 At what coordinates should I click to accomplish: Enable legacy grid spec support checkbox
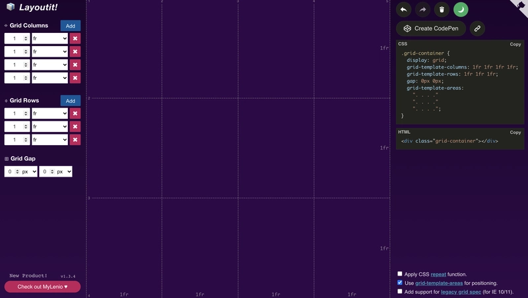[x=400, y=291]
